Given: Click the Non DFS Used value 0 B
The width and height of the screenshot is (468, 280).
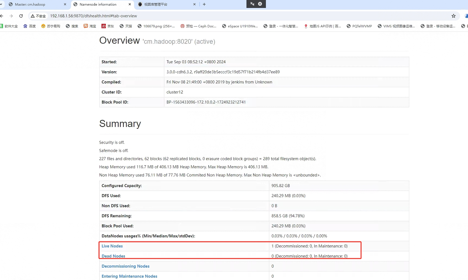Looking at the screenshot, I should (x=274, y=206).
